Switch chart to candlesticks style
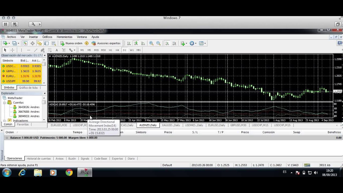Screen dimensions: 343x193 (x=136, y=43)
